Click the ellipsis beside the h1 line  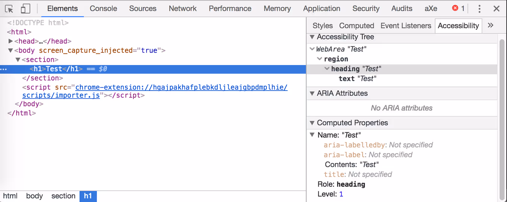pos(3,69)
